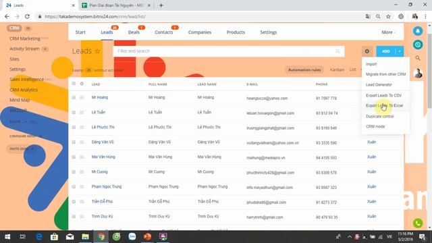Check the box for Lê Tuấn row
Image resolution: width=432 pixels, height=243 pixels.
pyautogui.click(x=74, y=113)
